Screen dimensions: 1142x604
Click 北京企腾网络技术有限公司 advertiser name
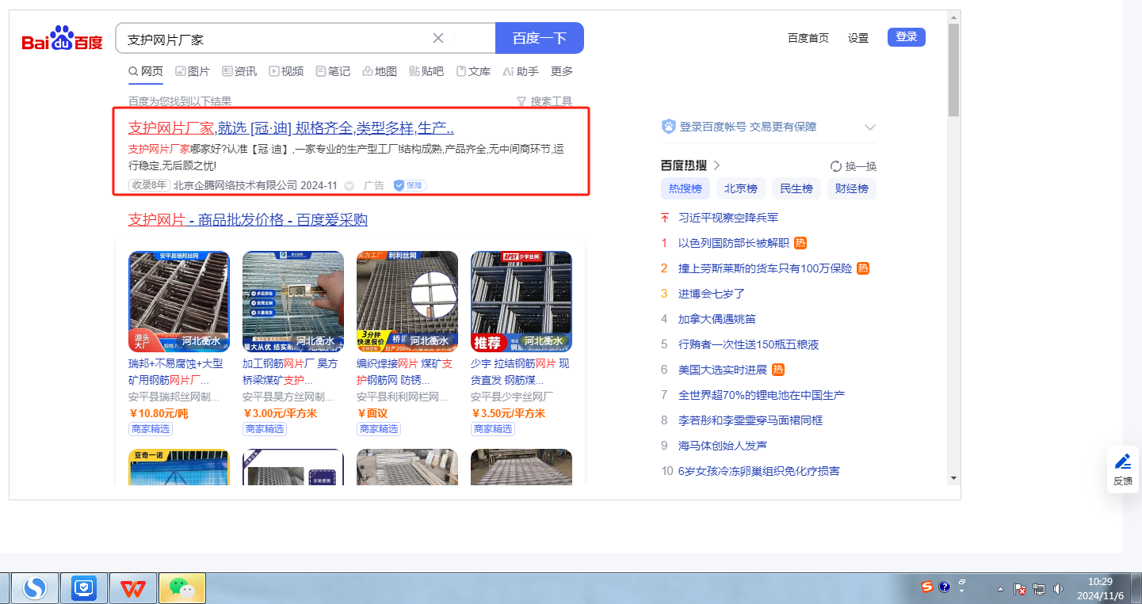(x=235, y=185)
